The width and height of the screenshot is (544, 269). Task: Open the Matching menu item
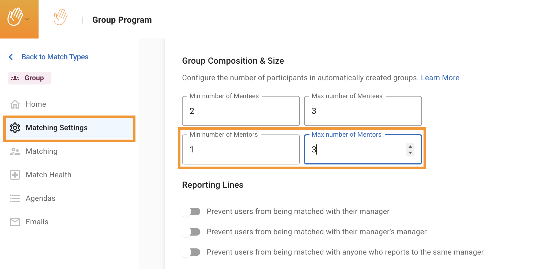click(x=41, y=151)
